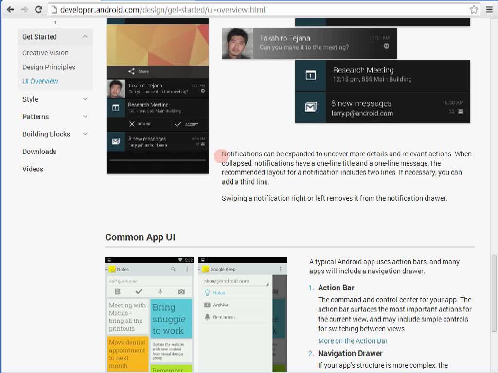Screen dimensions: 498x373
Task: Go to the Downloads nav item
Action: 39,152
